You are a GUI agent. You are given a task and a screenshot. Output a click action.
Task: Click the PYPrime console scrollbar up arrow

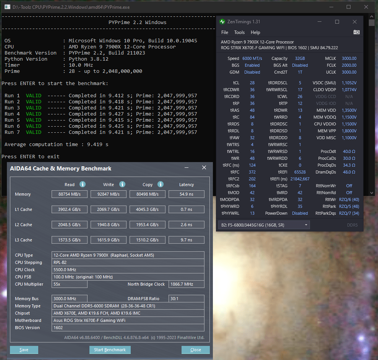[372, 16]
